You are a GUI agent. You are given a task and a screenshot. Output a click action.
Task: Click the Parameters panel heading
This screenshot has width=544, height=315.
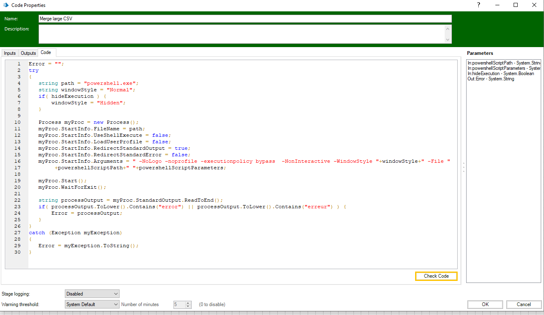point(480,53)
